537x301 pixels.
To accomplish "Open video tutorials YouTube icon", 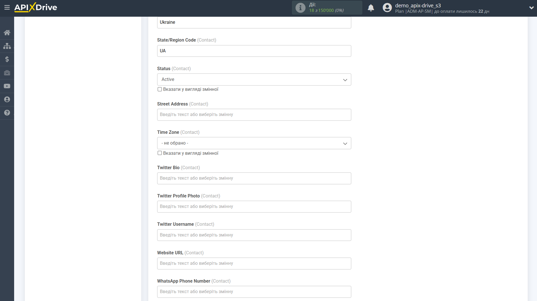I will pos(7,86).
